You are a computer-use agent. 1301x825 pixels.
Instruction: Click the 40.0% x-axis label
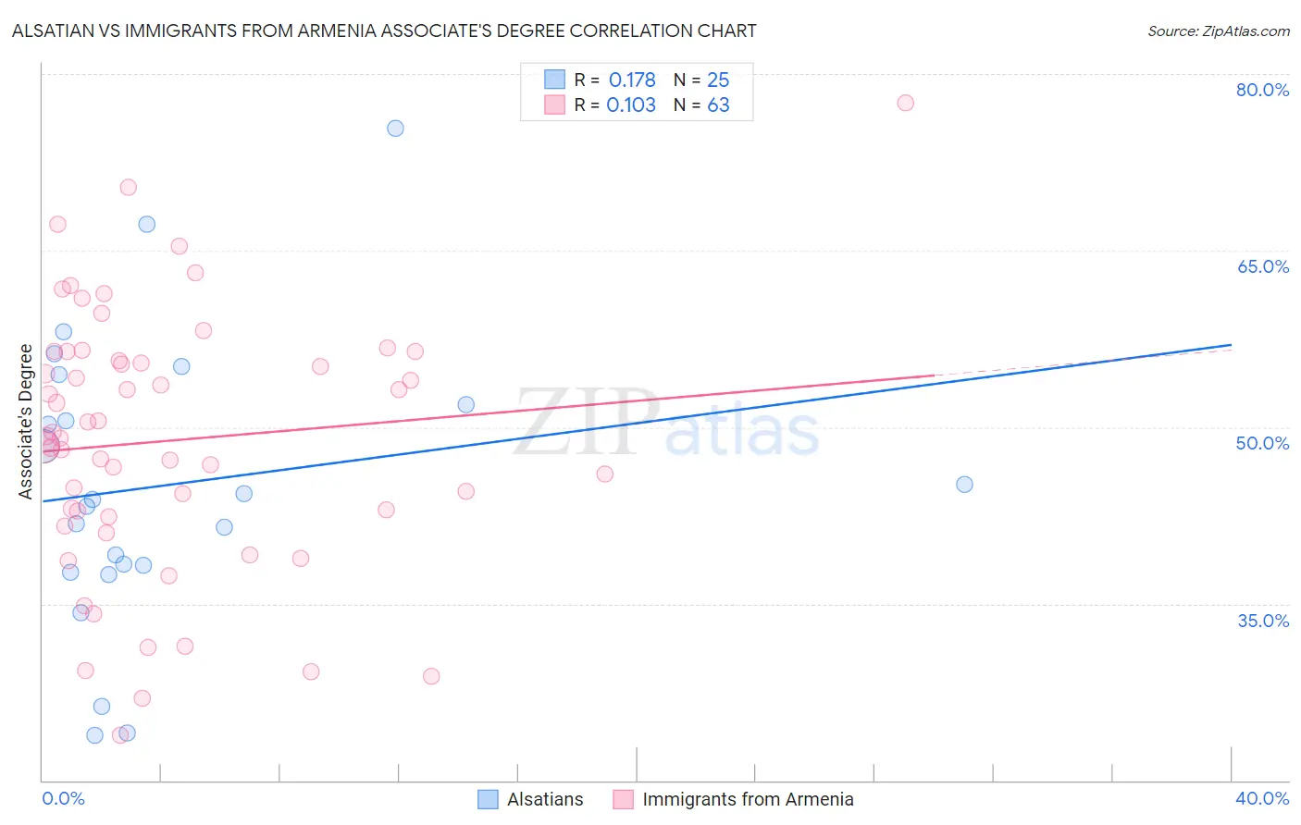point(1262,798)
